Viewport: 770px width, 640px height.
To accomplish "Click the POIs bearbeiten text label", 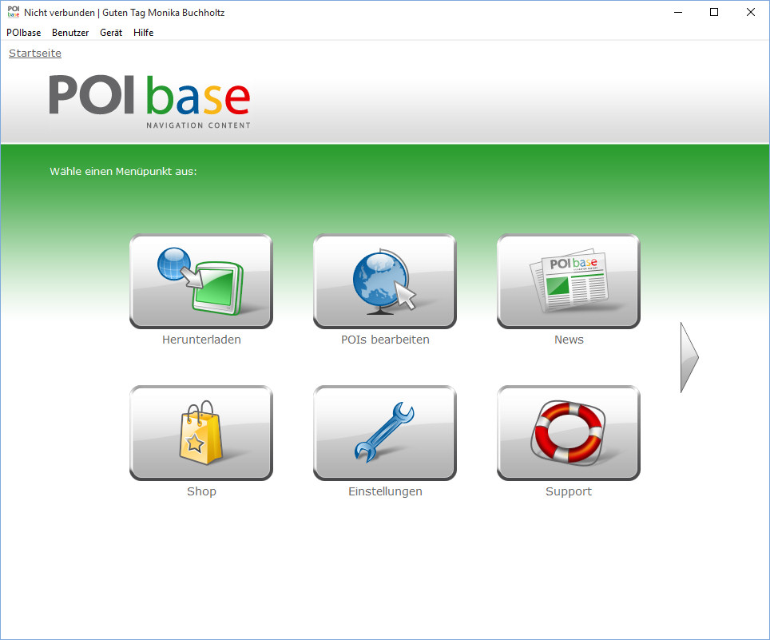I will pos(385,340).
